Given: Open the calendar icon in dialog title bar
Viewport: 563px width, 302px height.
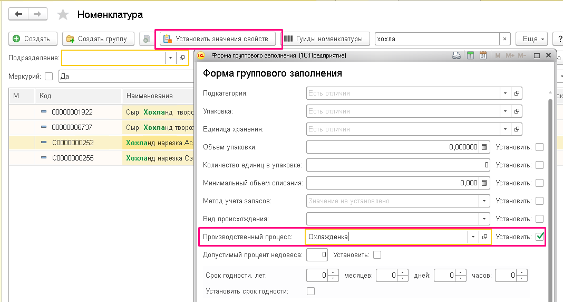Looking at the screenshot, I should (x=483, y=55).
